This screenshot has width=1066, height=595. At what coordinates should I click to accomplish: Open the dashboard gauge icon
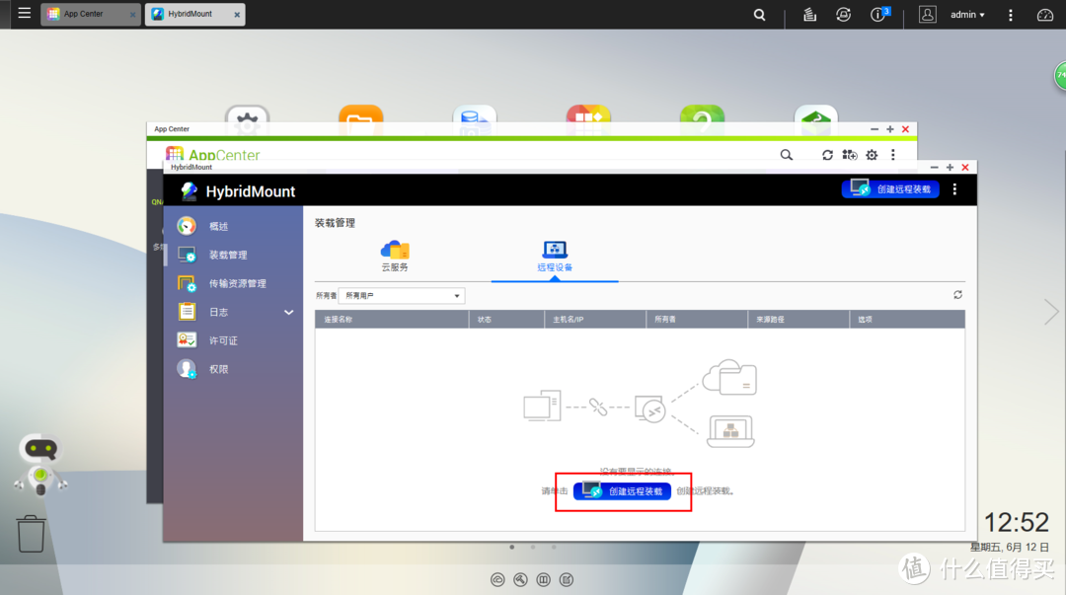coord(1045,14)
